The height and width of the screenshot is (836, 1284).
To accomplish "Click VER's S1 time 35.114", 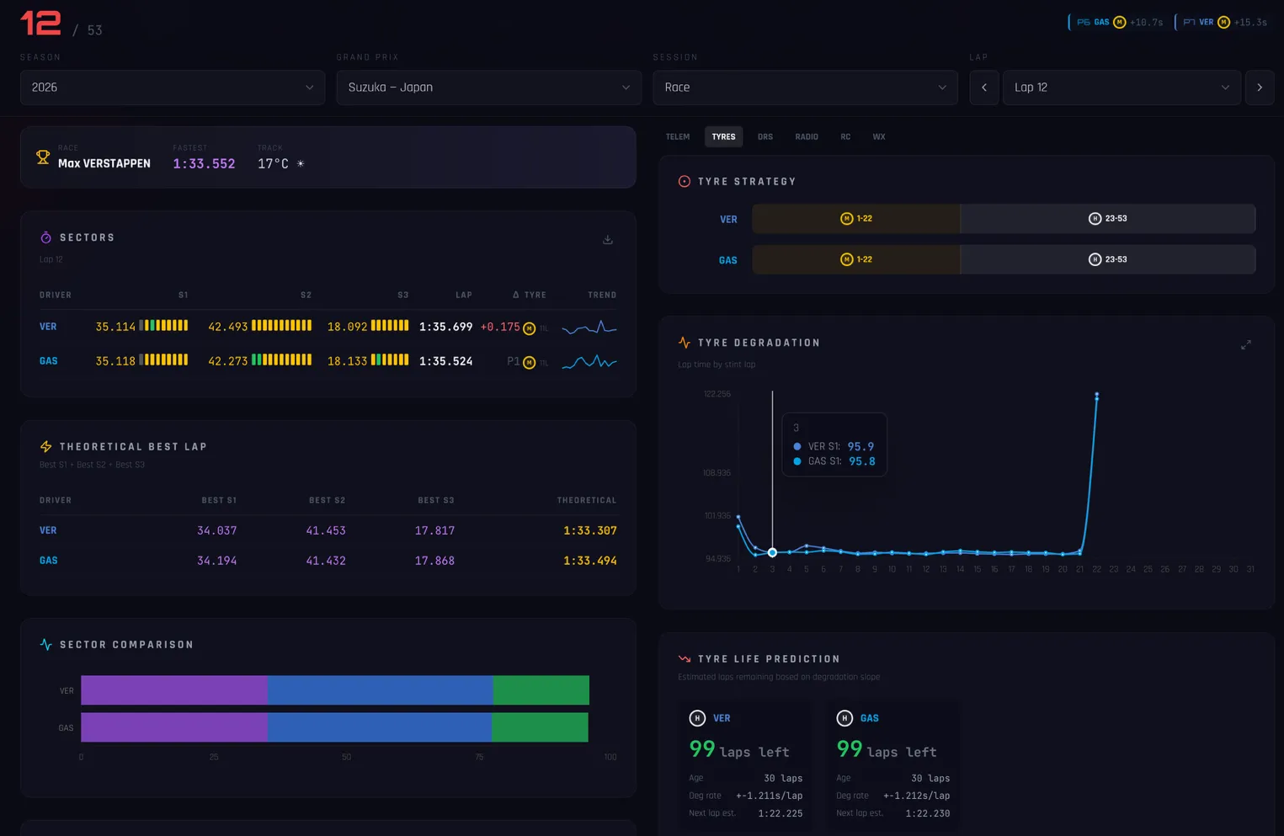I will click(115, 327).
